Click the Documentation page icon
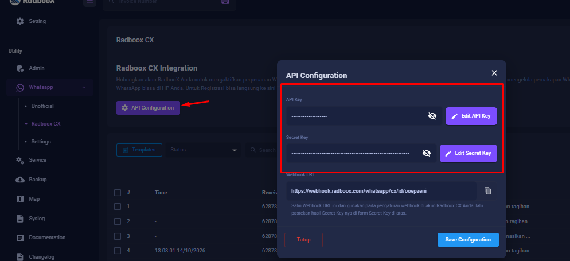The width and height of the screenshot is (570, 261). [x=20, y=237]
